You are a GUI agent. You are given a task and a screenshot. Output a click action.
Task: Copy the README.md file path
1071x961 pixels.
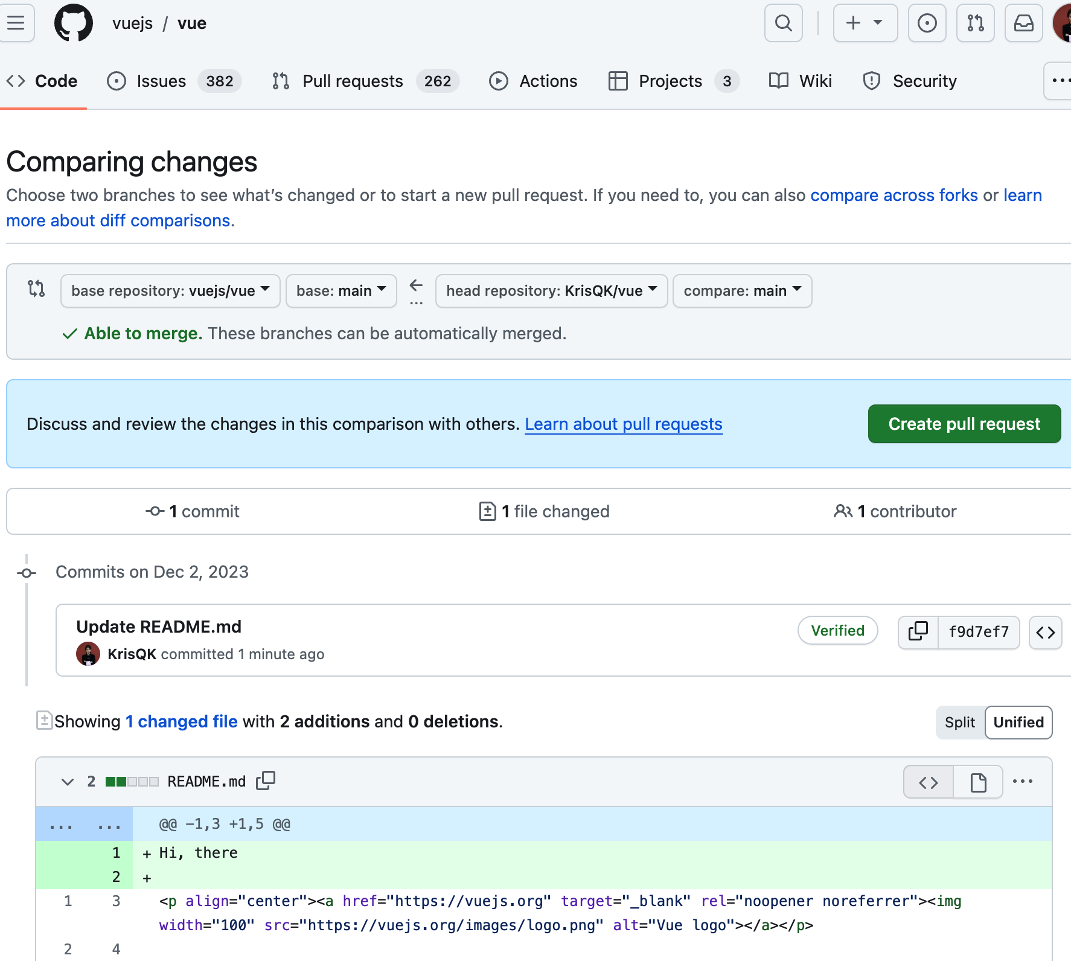(x=266, y=781)
